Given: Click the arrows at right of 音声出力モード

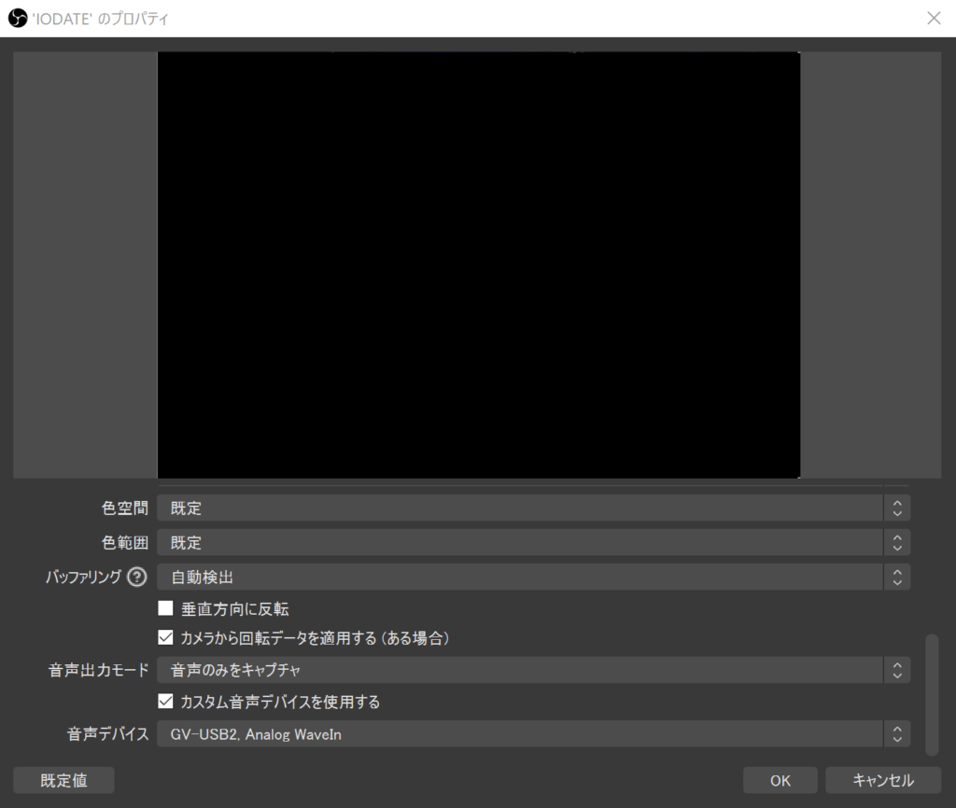Looking at the screenshot, I should coord(896,670).
